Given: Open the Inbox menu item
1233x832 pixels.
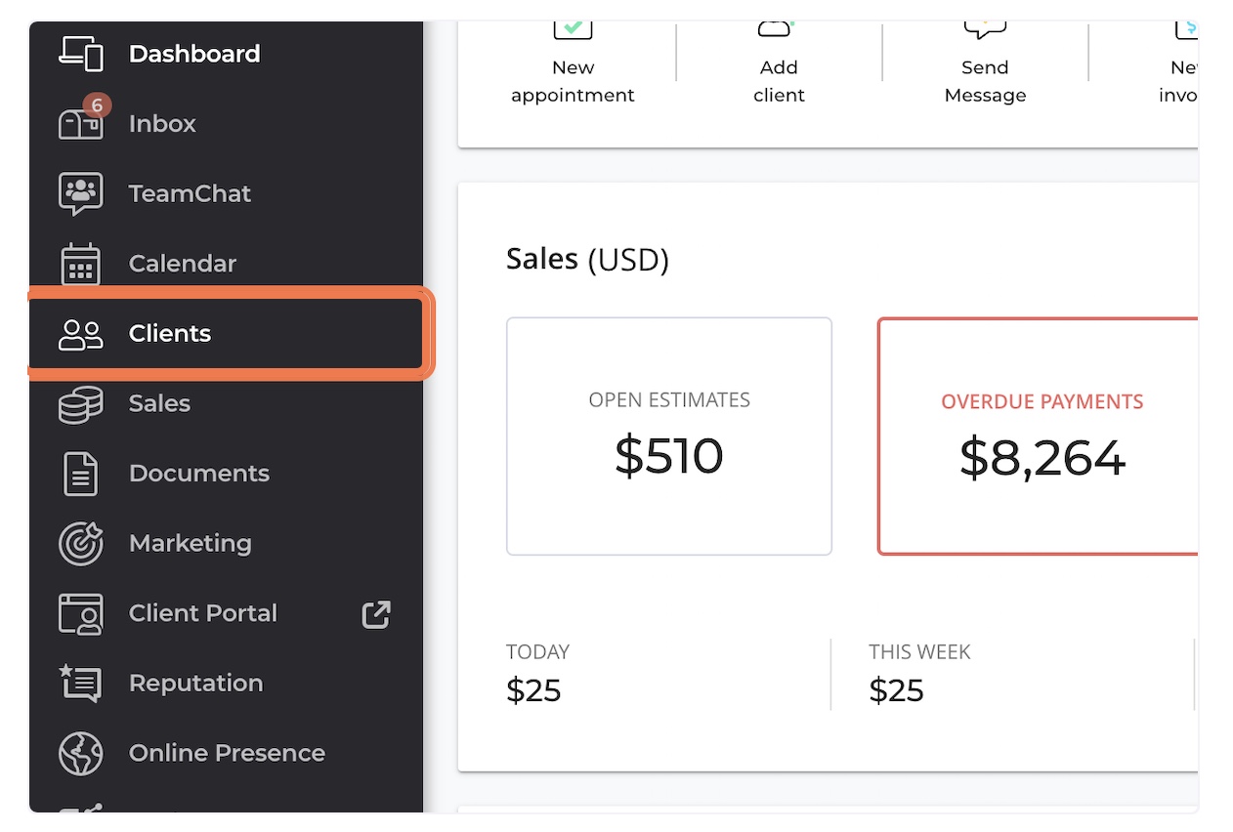Looking at the screenshot, I should 227,124.
